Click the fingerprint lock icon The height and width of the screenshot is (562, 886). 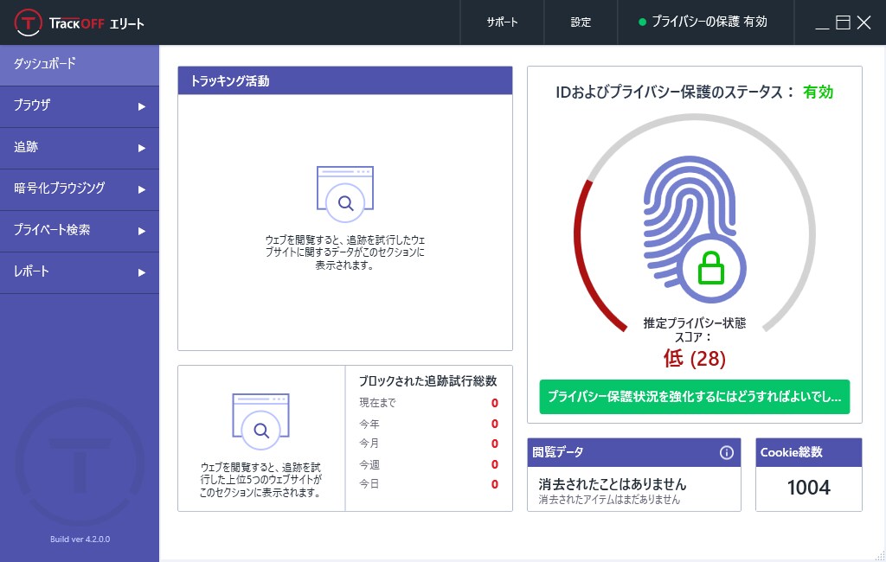pyautogui.click(x=695, y=229)
